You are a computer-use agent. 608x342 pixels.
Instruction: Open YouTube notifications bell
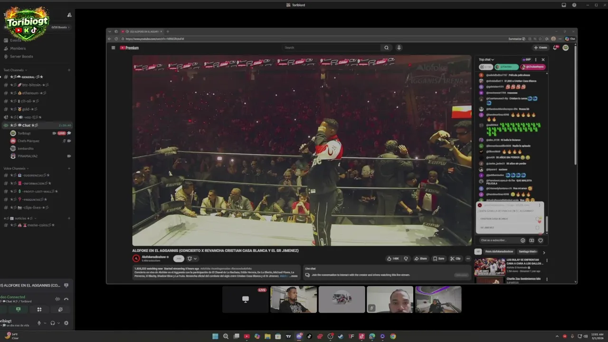[x=556, y=47]
